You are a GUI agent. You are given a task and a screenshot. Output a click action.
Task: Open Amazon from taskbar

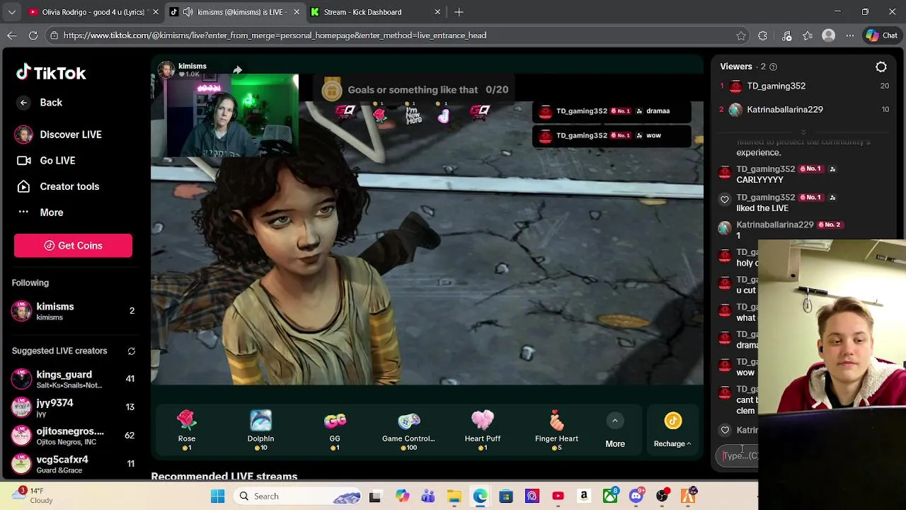click(584, 497)
